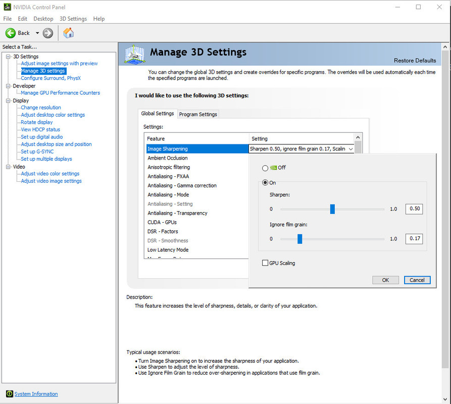Select the Ambient Occlusion feature row
The height and width of the screenshot is (404, 451).
point(197,158)
